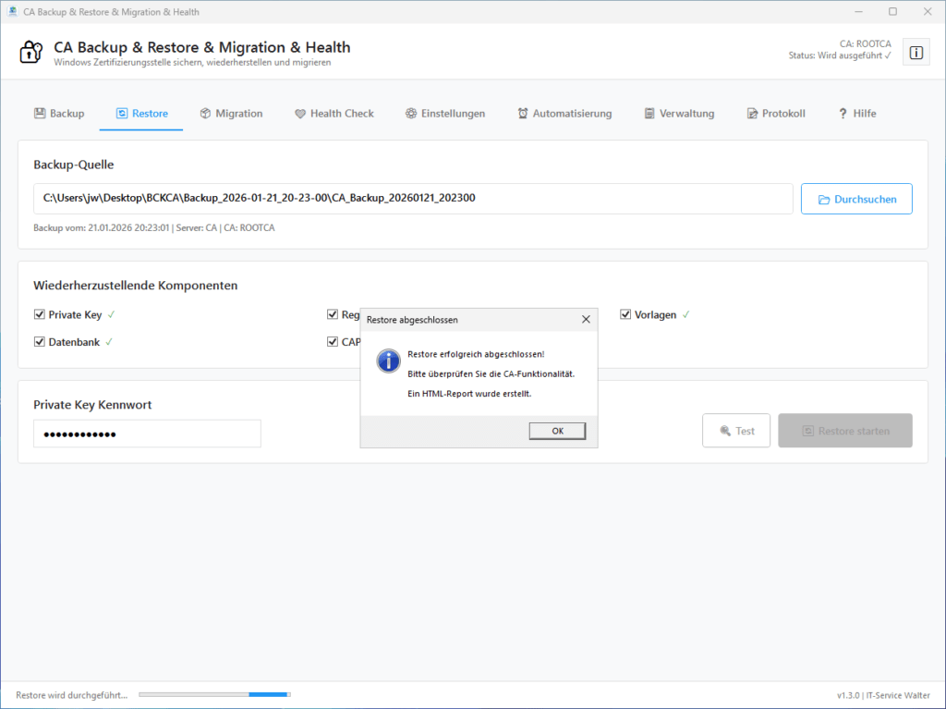Image resolution: width=946 pixels, height=709 pixels.
Task: Select the Backup tab with disk icon
Action: click(42, 113)
